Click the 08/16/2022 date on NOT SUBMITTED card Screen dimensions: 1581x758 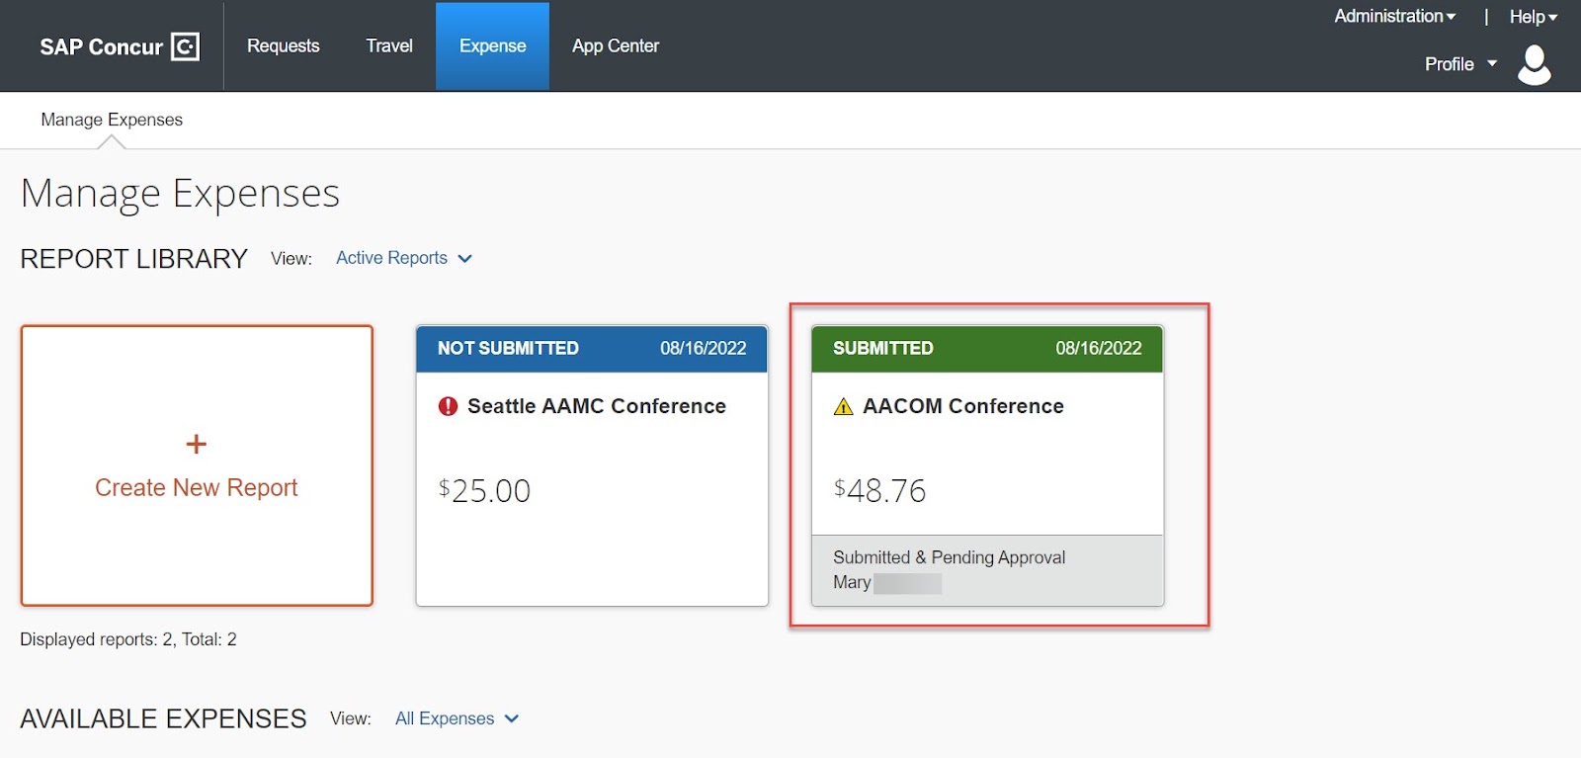[704, 348]
